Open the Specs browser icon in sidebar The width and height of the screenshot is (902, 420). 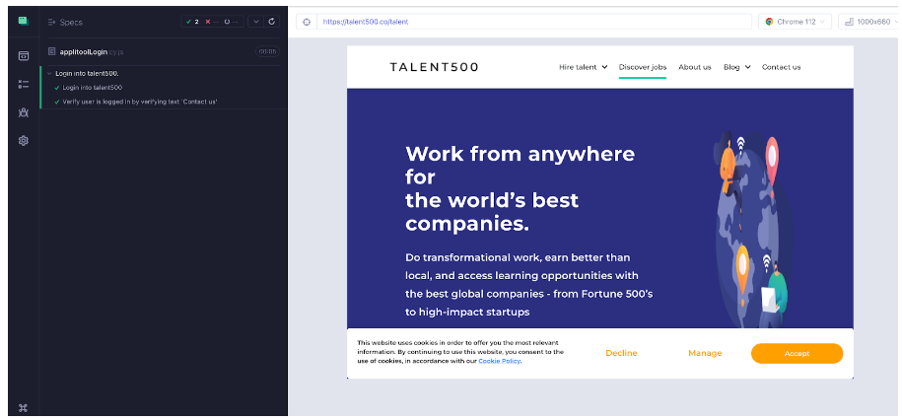(23, 55)
